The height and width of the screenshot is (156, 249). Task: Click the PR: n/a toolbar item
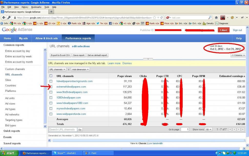15,23
